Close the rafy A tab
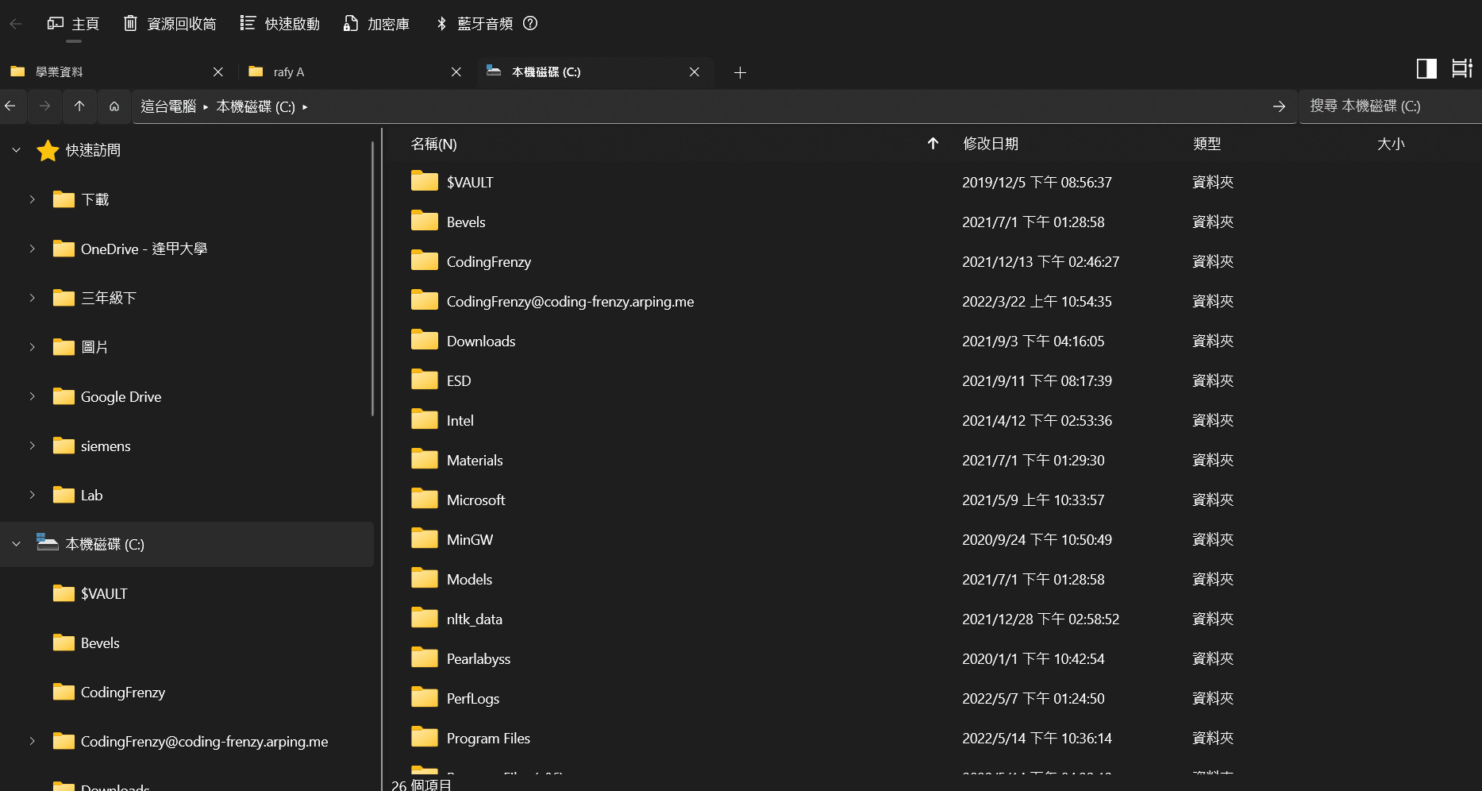This screenshot has height=791, width=1482. pyautogui.click(x=456, y=71)
